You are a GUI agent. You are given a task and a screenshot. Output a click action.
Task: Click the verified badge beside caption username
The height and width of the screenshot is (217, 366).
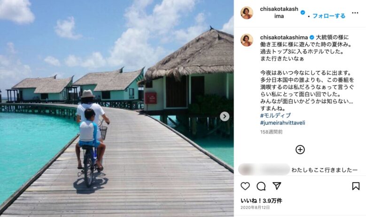tap(312, 37)
